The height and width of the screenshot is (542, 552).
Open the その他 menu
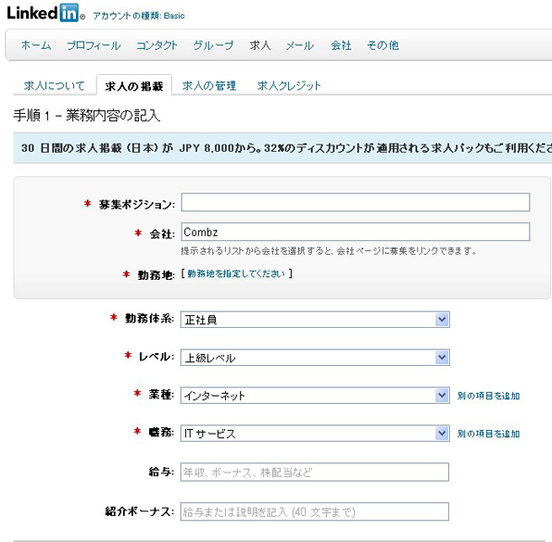tap(383, 45)
